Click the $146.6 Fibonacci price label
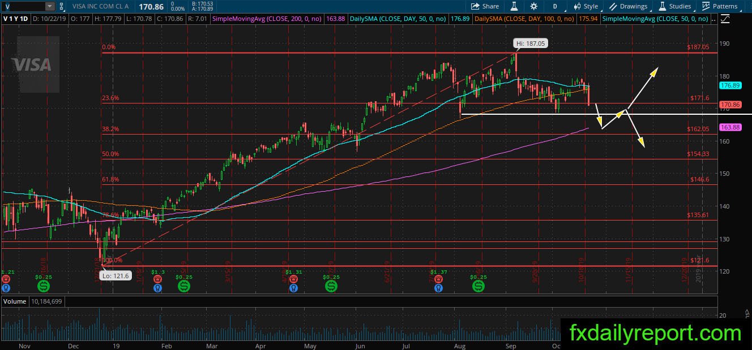This screenshot has width=752, height=350. (699, 179)
